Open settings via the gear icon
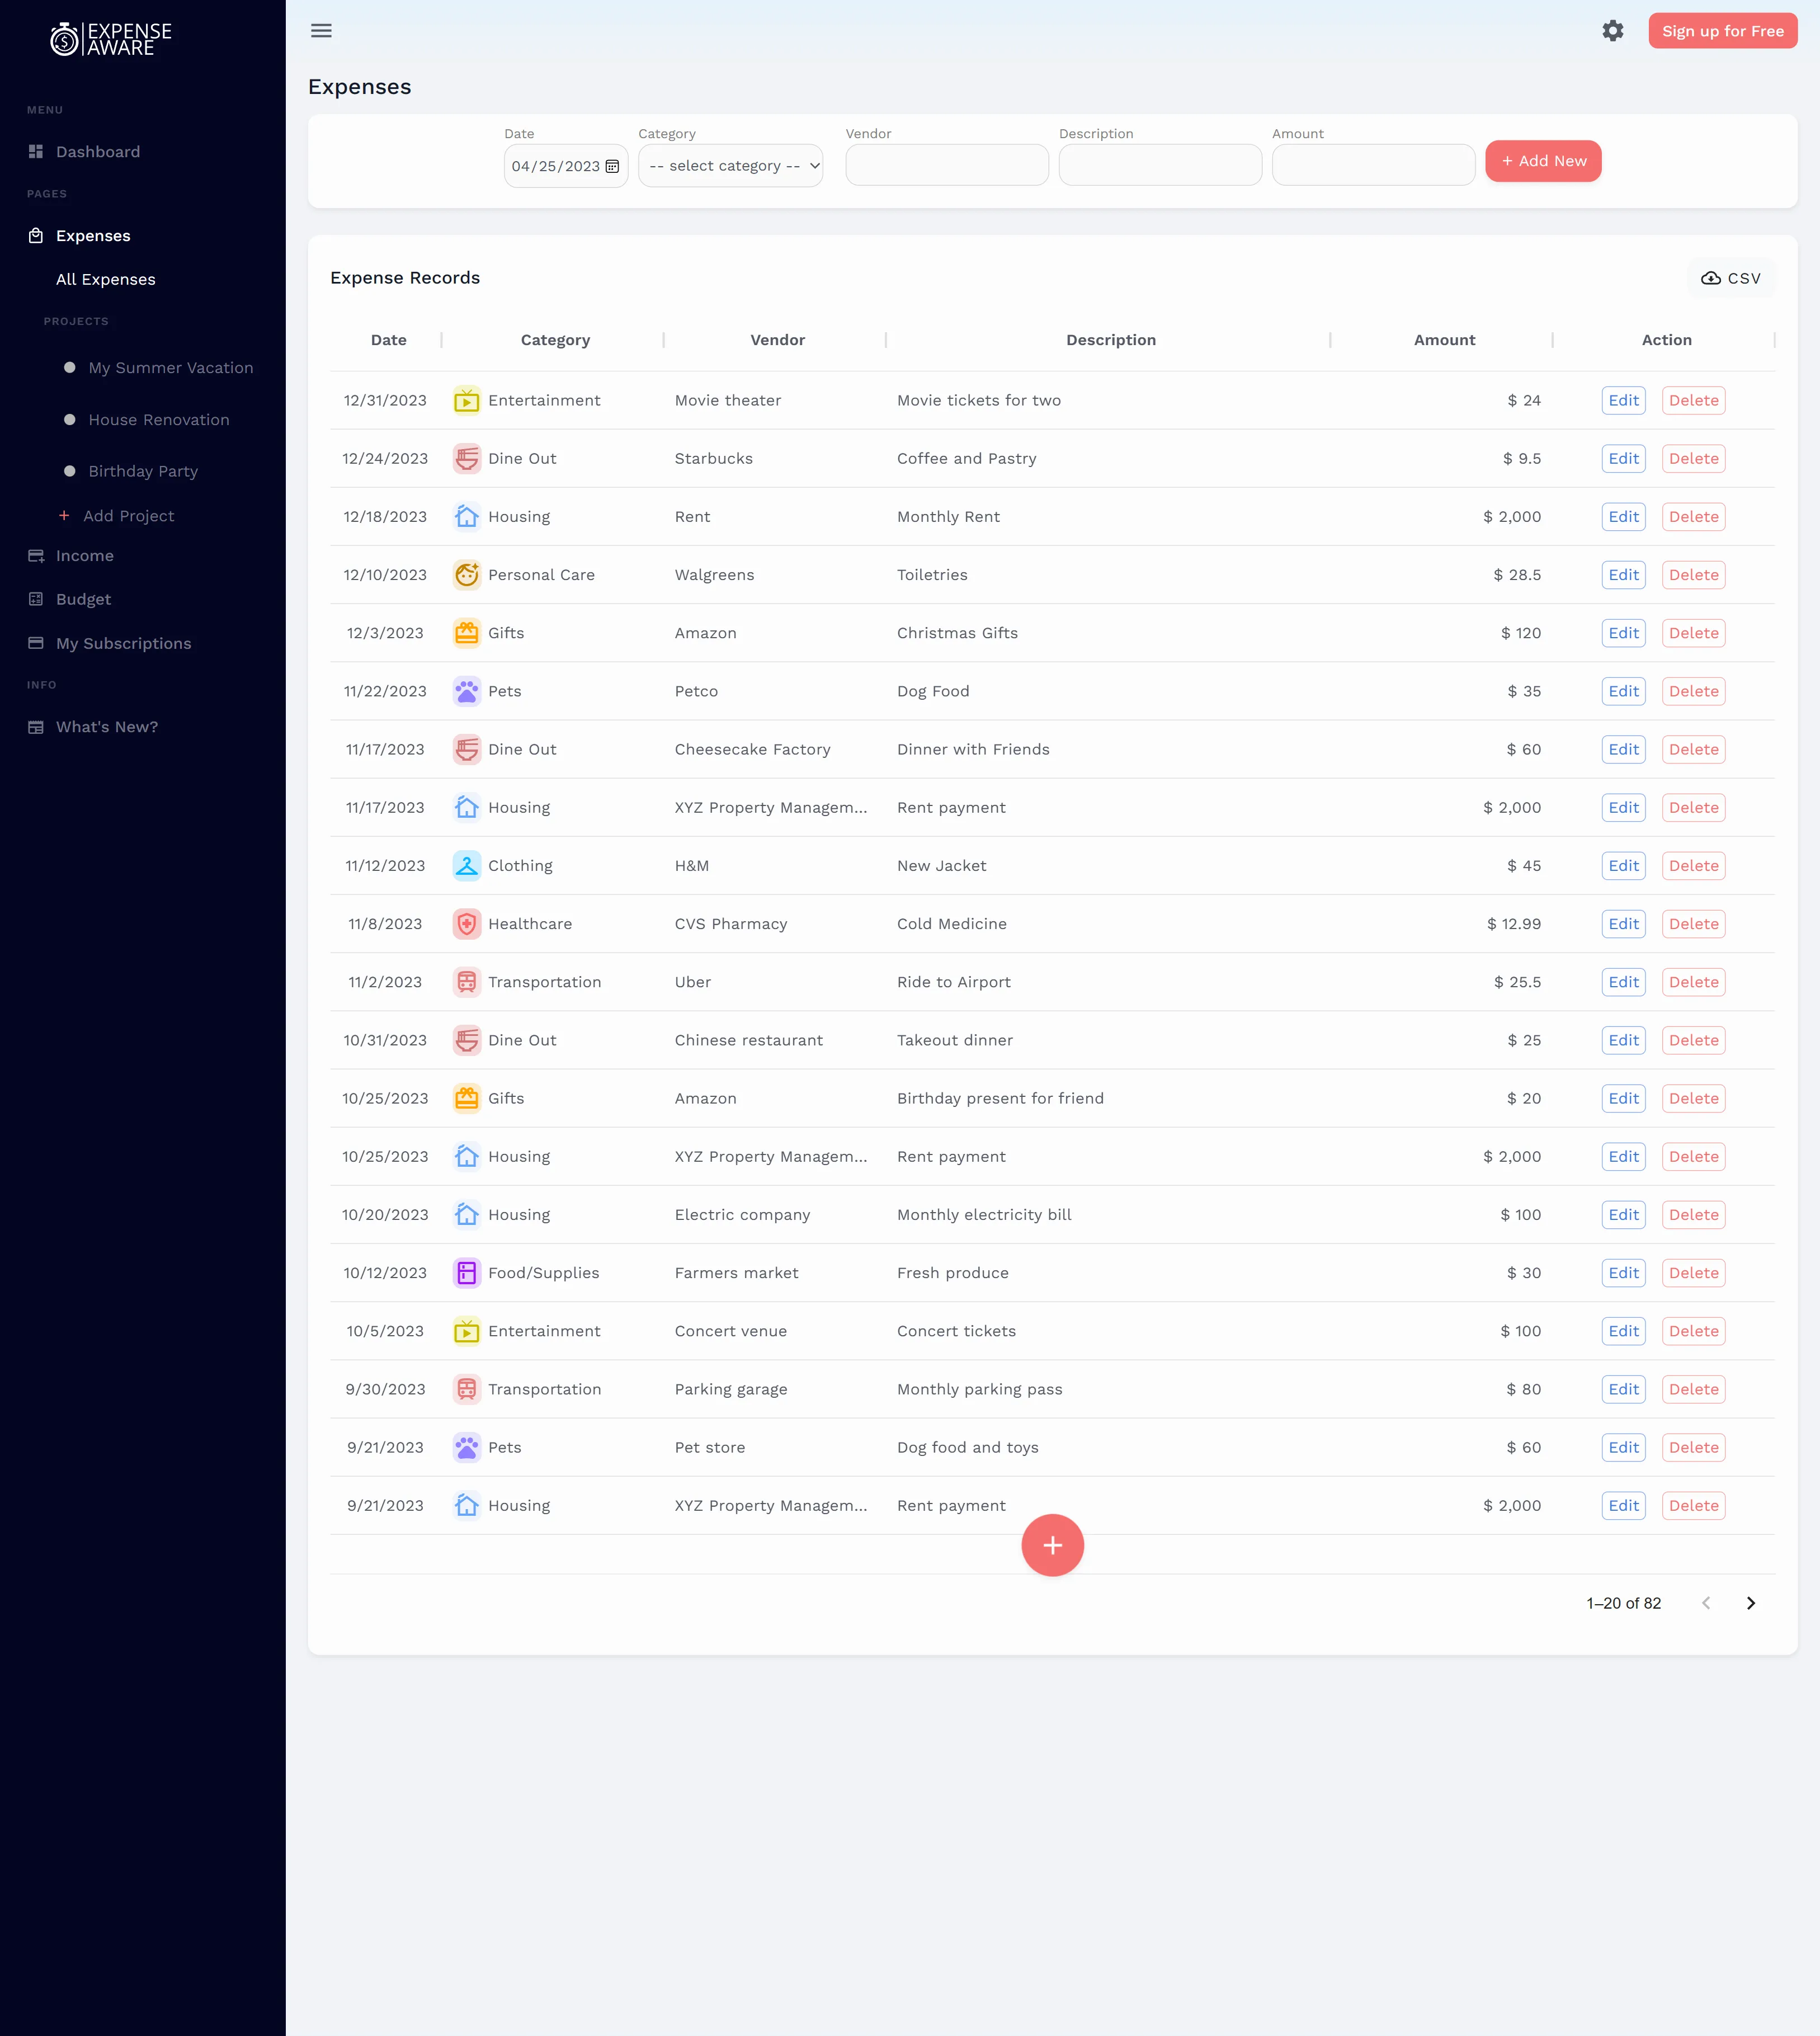 (x=1612, y=31)
